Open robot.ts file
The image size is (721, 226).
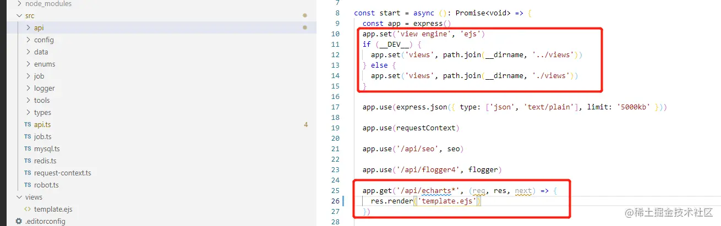46,185
